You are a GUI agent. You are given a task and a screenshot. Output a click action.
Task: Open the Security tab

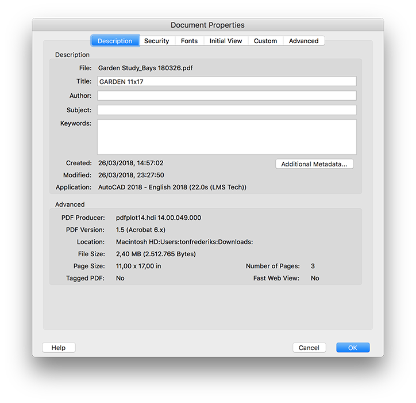click(156, 41)
